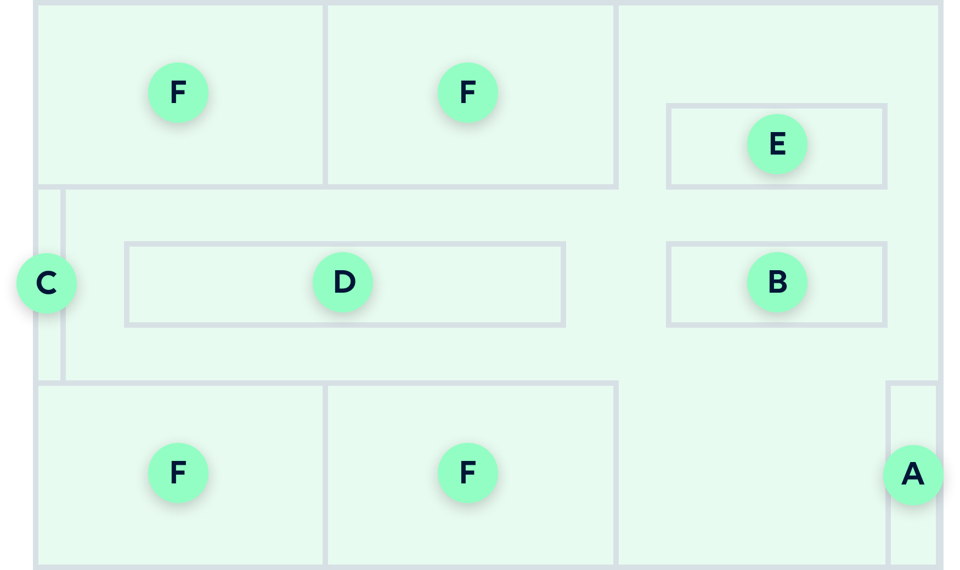Select the D marker in the long rectangle
This screenshot has height=570, width=960.
(343, 282)
